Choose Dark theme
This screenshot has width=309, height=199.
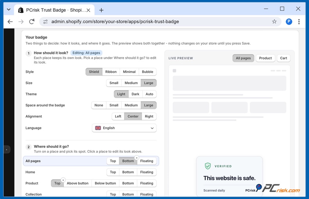tap(135, 94)
